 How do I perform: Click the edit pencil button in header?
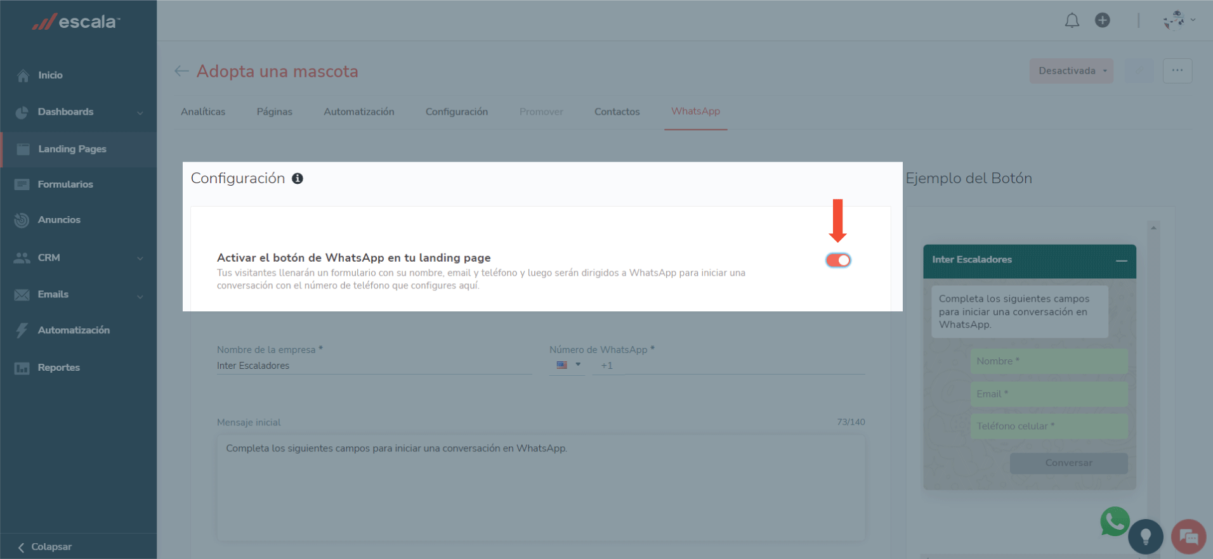tap(1139, 71)
